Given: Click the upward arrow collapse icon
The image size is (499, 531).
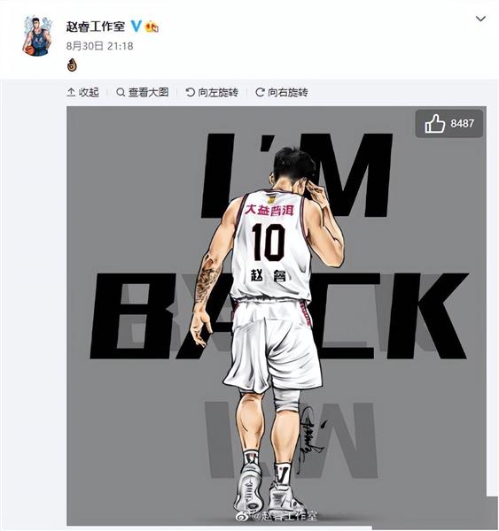Looking at the screenshot, I should [x=71, y=92].
